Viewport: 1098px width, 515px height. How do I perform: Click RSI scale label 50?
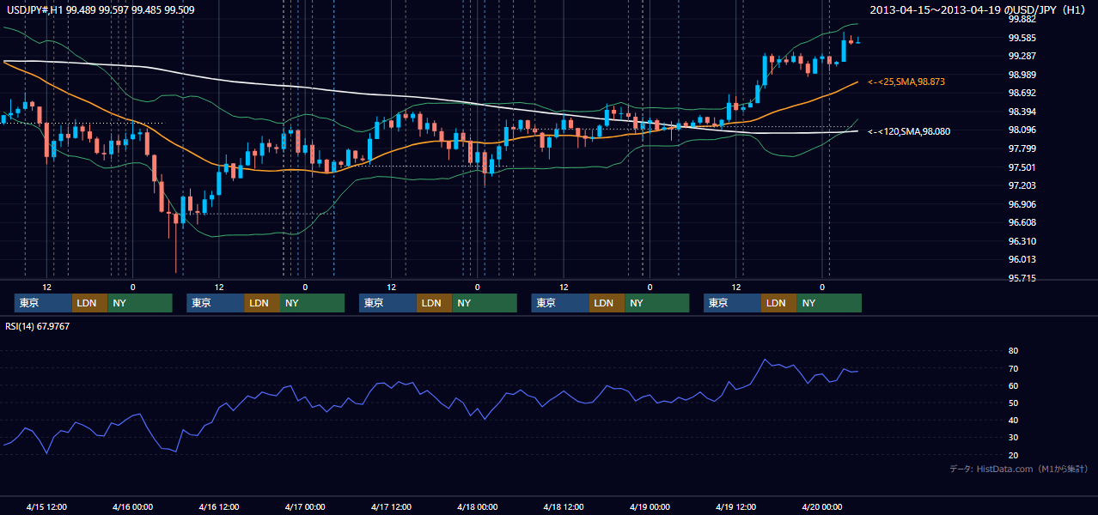pos(1013,403)
